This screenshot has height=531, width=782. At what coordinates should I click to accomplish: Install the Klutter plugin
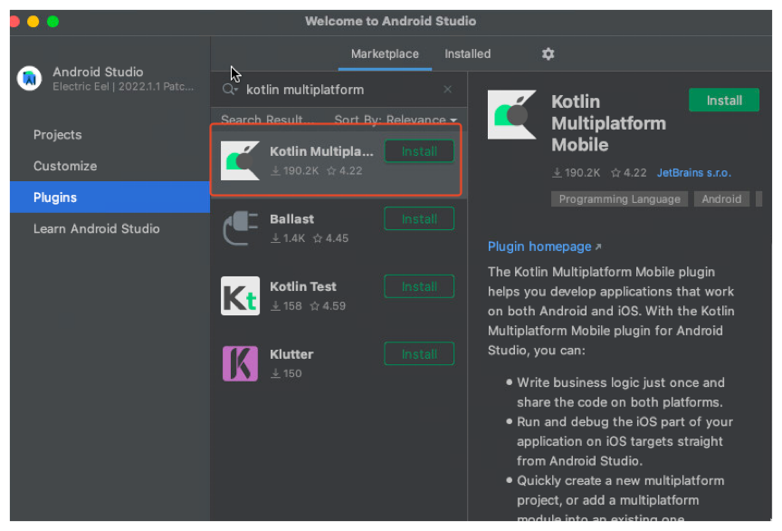(419, 353)
